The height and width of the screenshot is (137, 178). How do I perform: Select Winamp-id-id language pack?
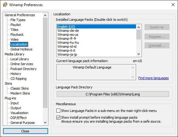[x=97, y=46]
